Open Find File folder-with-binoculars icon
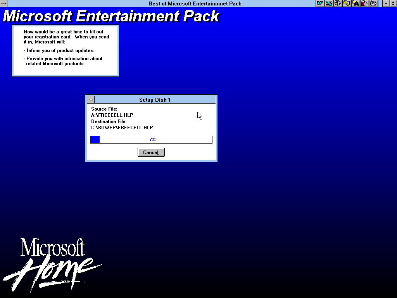Screen dimensions: 397x298 click(x=356, y=3)
